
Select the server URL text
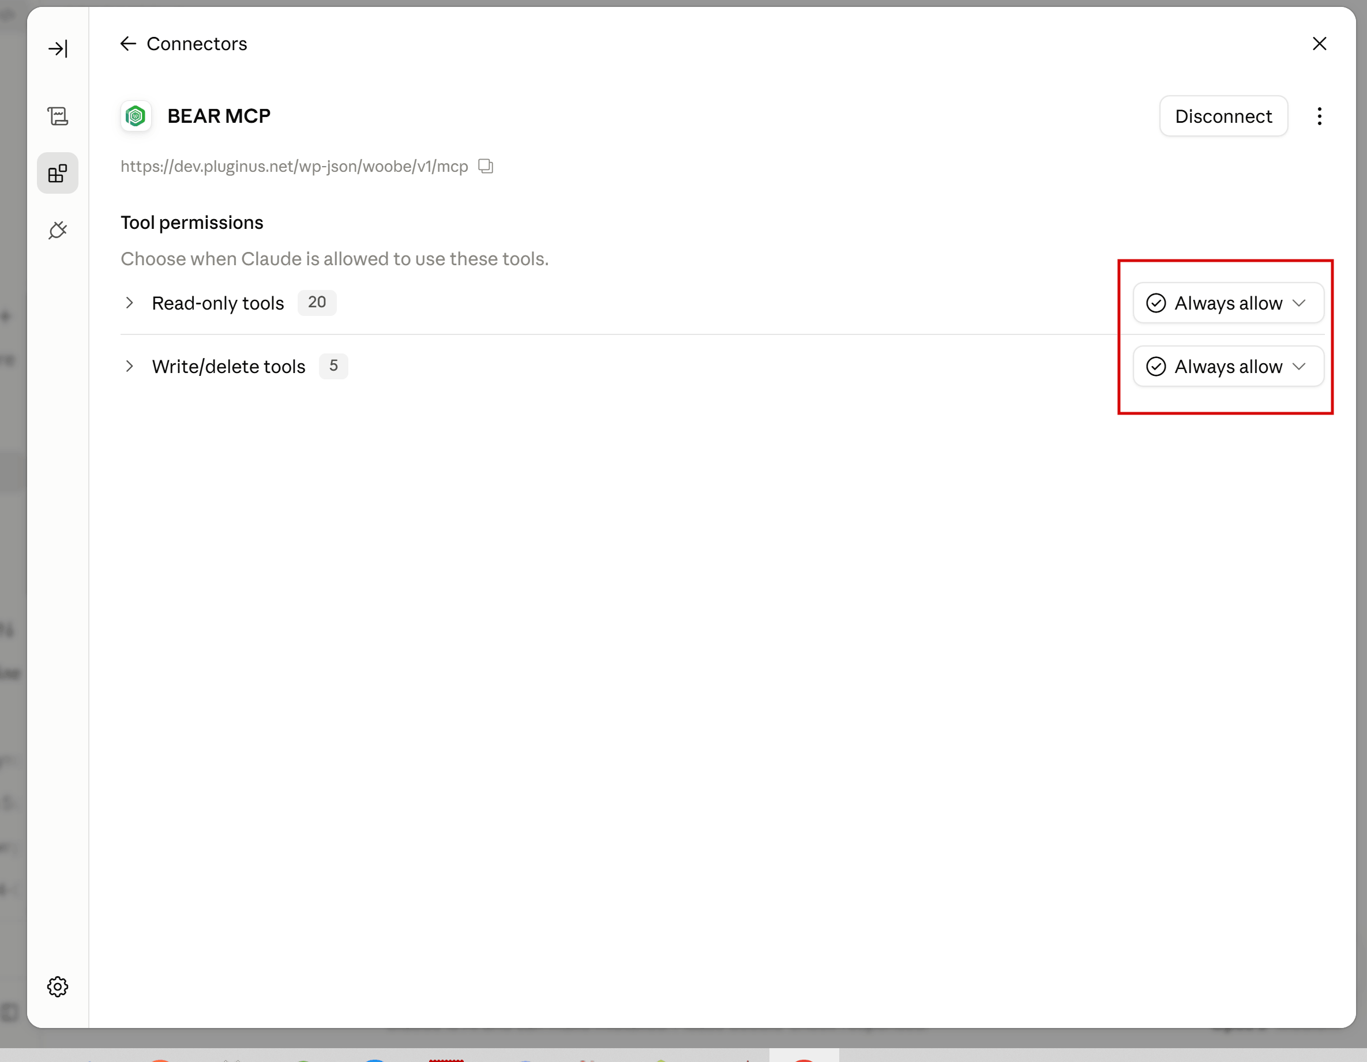pyautogui.click(x=294, y=167)
